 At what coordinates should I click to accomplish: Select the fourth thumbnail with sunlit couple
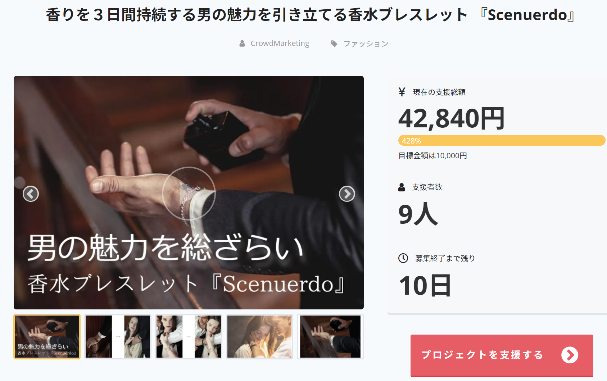click(259, 337)
